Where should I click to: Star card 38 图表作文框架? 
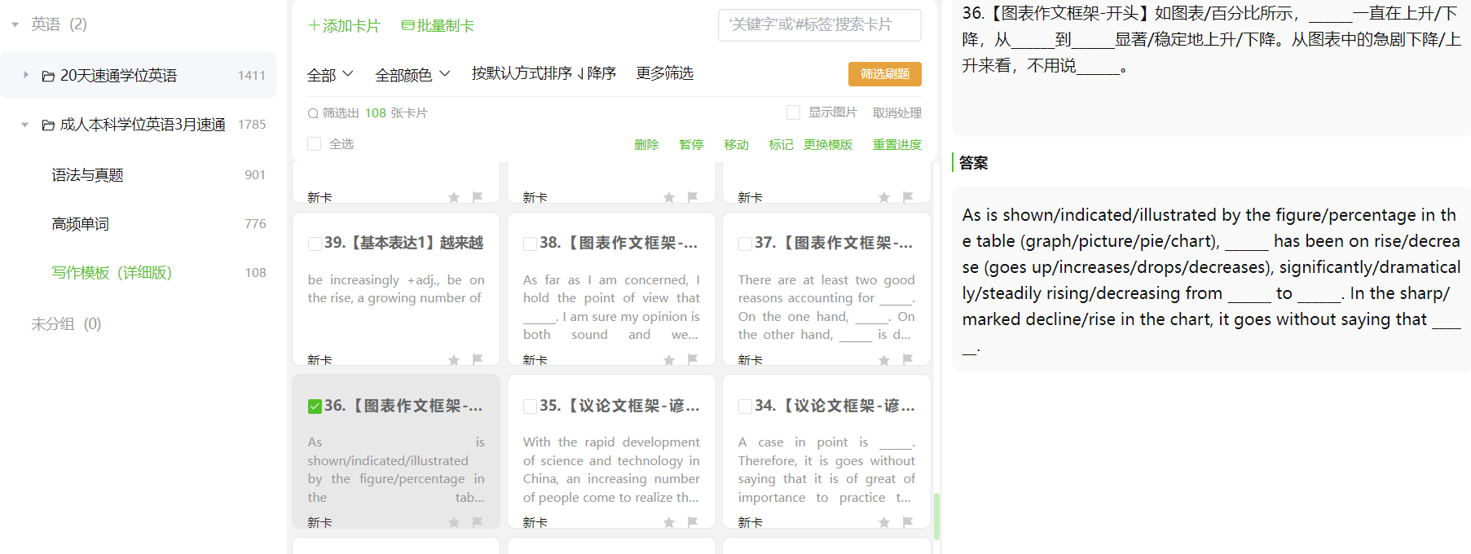(x=669, y=360)
